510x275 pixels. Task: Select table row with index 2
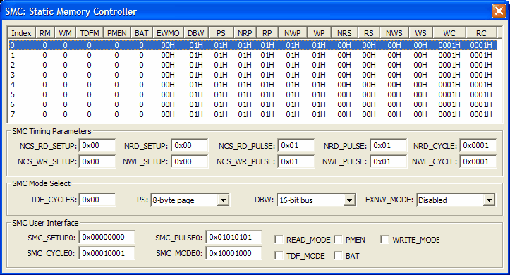pyautogui.click(x=253, y=65)
